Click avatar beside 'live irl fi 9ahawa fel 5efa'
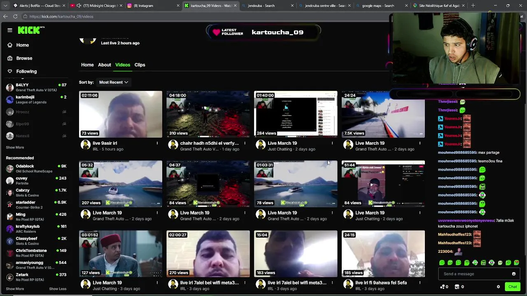527x296 pixels. [348, 284]
